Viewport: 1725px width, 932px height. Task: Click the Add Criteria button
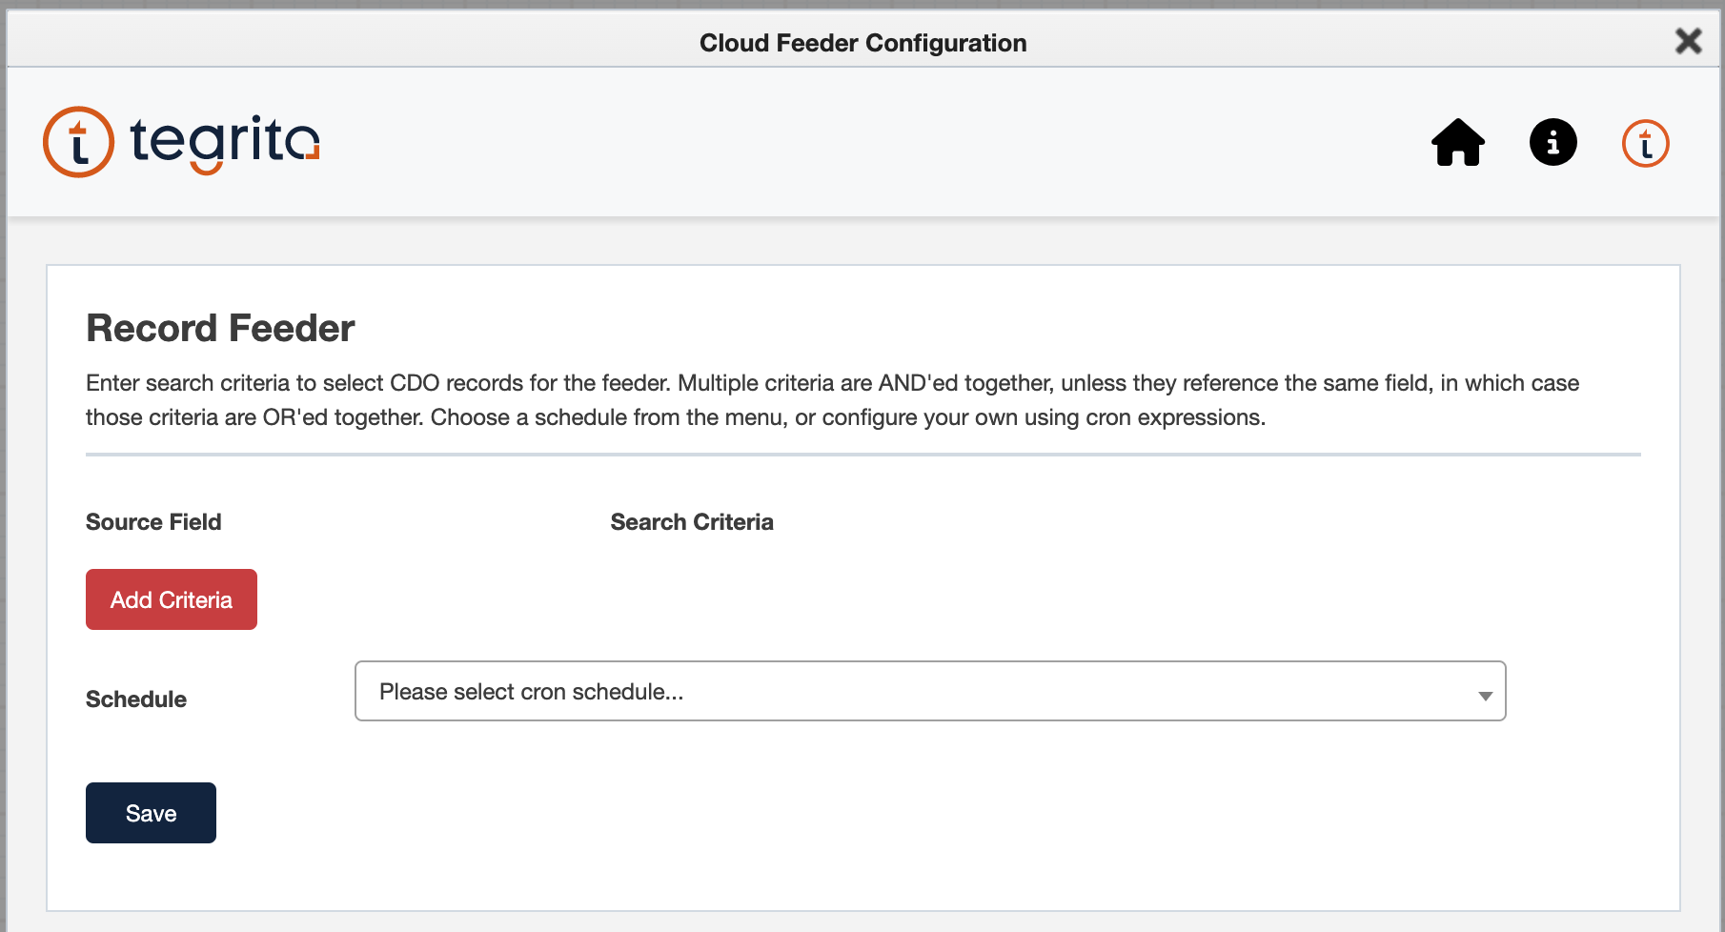tap(172, 599)
